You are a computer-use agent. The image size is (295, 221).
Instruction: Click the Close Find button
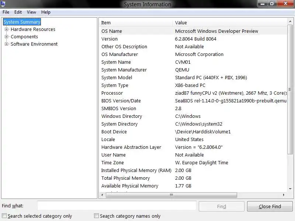click(x=270, y=206)
